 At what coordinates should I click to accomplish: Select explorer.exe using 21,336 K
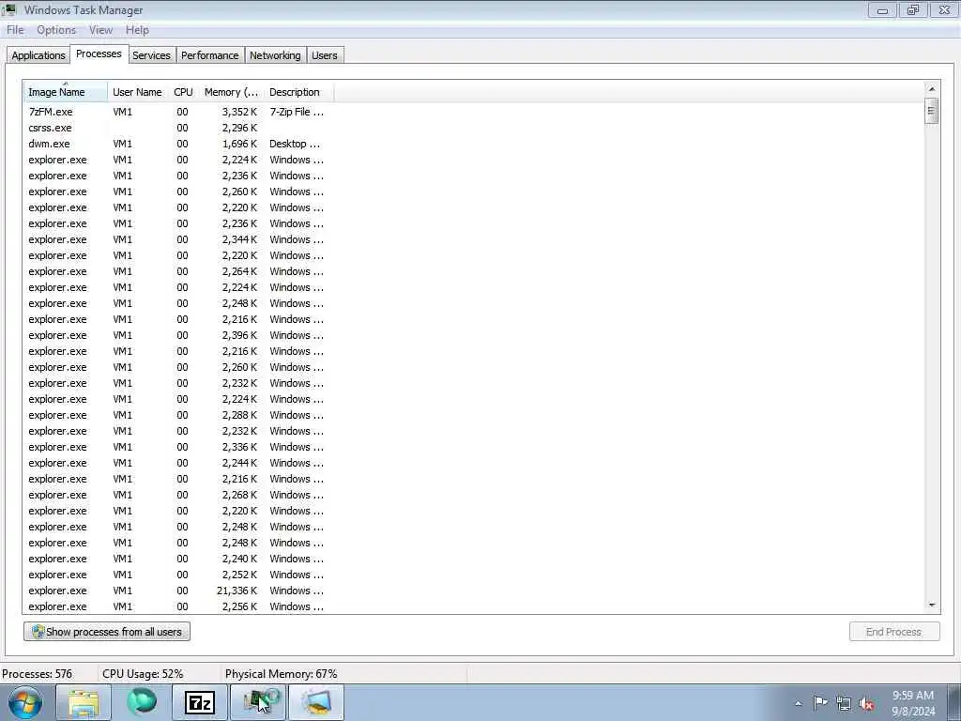coord(176,591)
